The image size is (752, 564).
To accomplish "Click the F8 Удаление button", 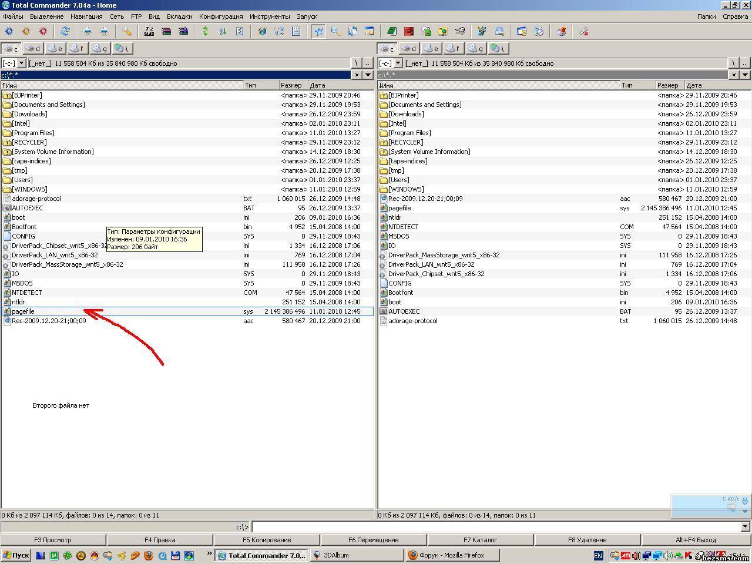I will click(x=587, y=539).
